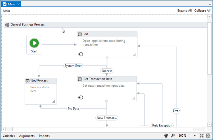Select the System Error transition label
Screen dimensions: 213x140
pos(73,66)
